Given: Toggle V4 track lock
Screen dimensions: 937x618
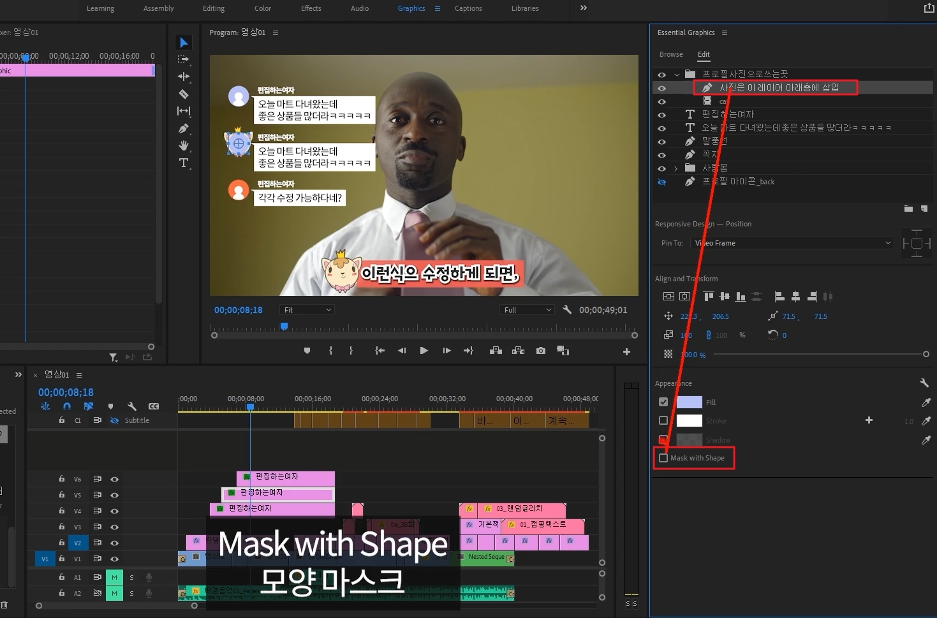Looking at the screenshot, I should coord(62,511).
